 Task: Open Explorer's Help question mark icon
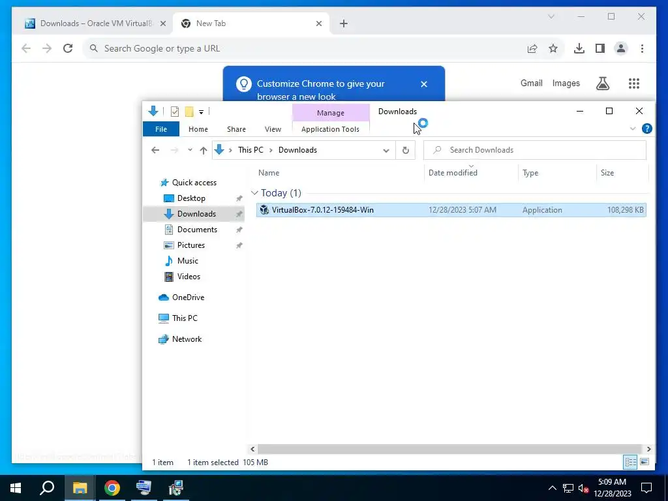tap(646, 129)
